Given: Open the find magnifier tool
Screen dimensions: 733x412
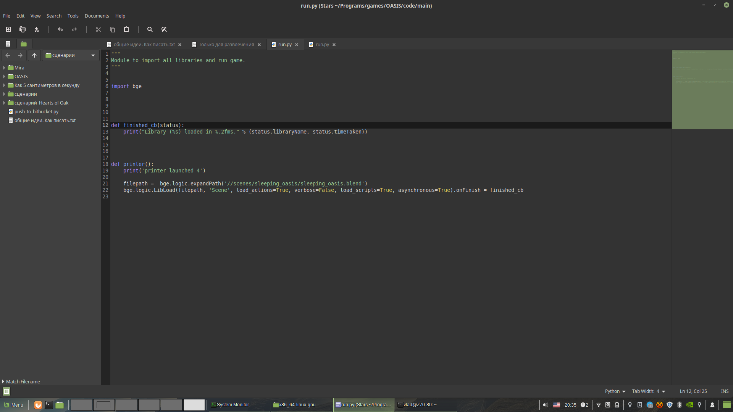Looking at the screenshot, I should click(x=150, y=29).
